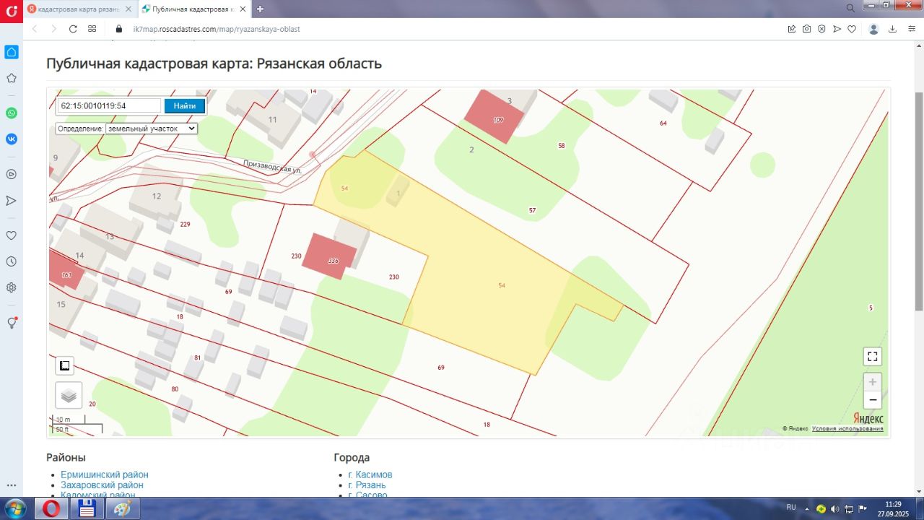Open the Условия использования link on map

[847, 428]
